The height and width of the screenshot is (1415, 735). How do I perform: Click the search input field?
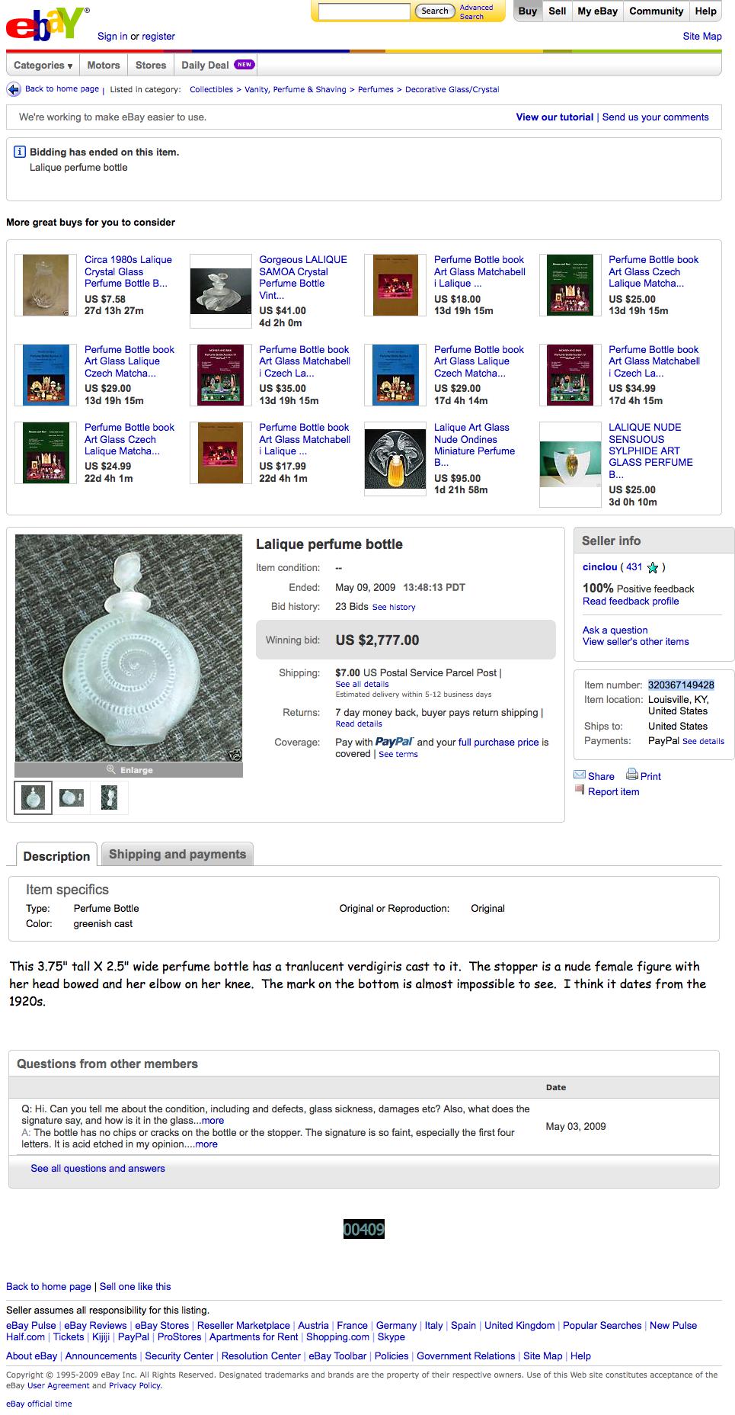tap(364, 11)
